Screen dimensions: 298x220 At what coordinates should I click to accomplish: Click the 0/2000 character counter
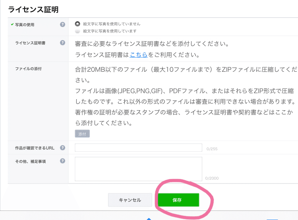pyautogui.click(x=212, y=178)
